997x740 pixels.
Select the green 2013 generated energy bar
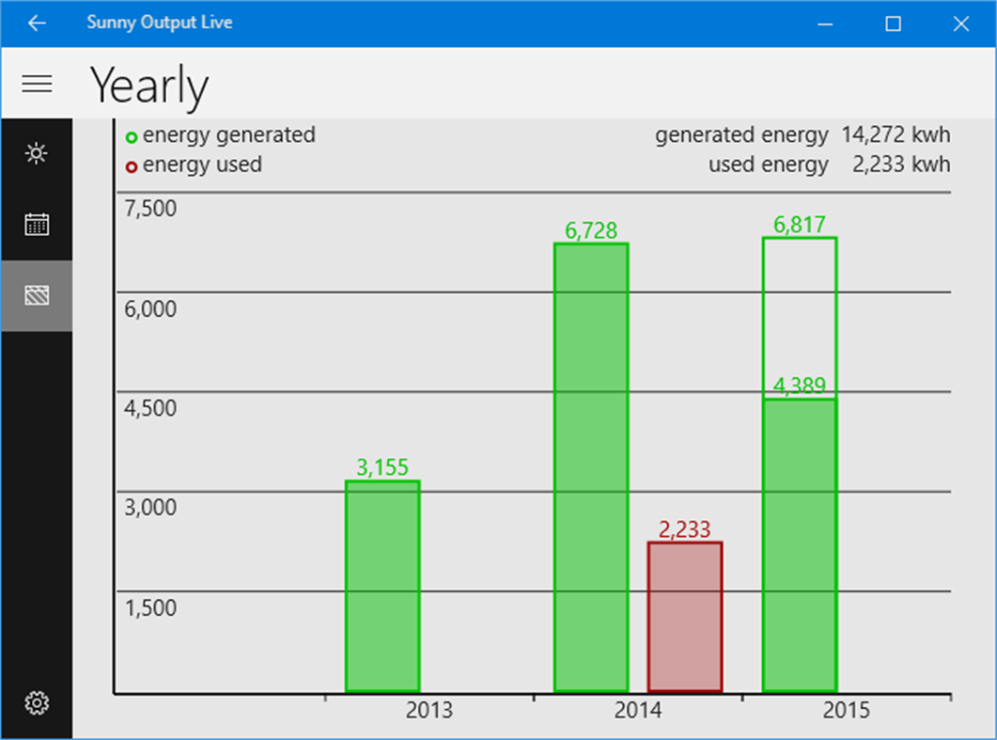coord(382,586)
